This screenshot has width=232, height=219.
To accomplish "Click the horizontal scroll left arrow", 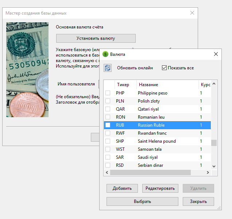I will (107, 173).
